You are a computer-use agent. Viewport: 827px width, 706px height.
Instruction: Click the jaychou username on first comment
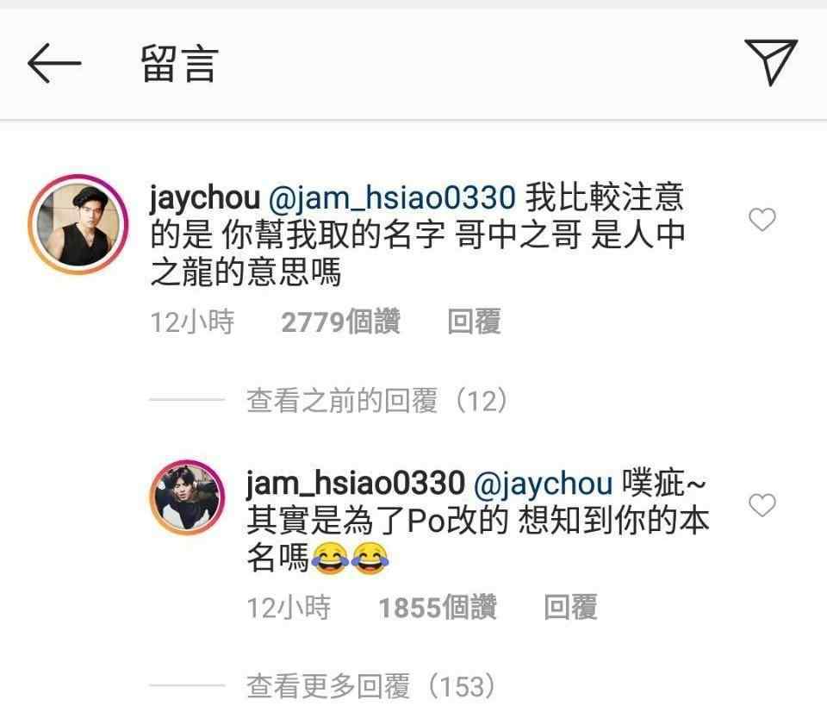pos(205,197)
